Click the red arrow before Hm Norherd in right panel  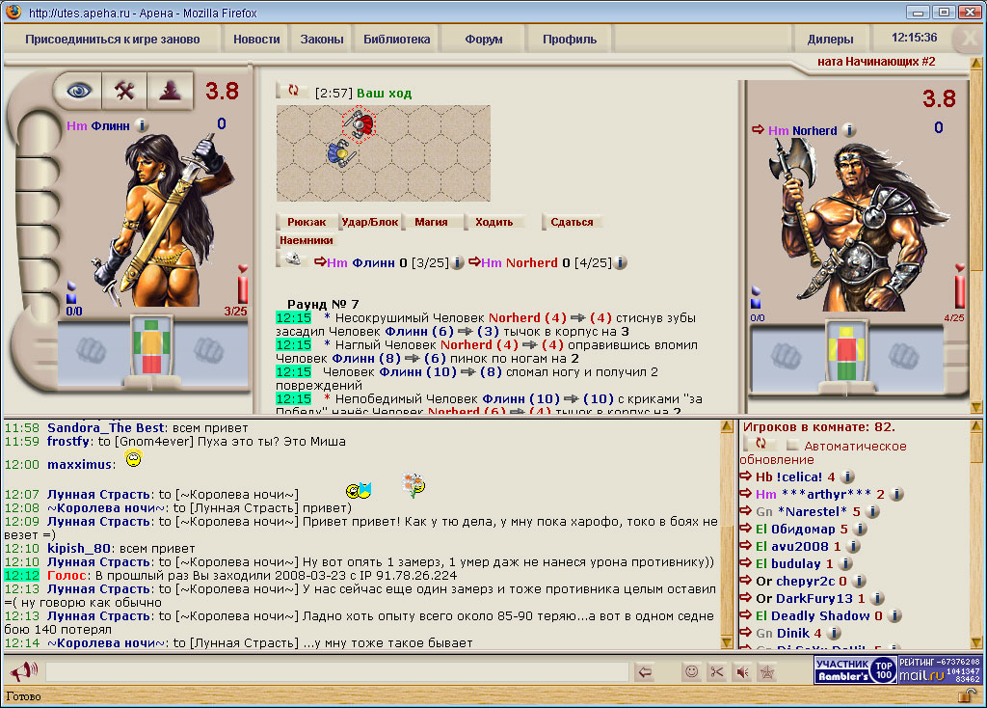[758, 130]
